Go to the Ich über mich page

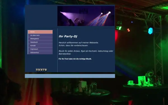click(40, 35)
